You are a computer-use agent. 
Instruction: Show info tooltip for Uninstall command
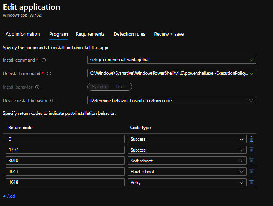click(x=49, y=74)
